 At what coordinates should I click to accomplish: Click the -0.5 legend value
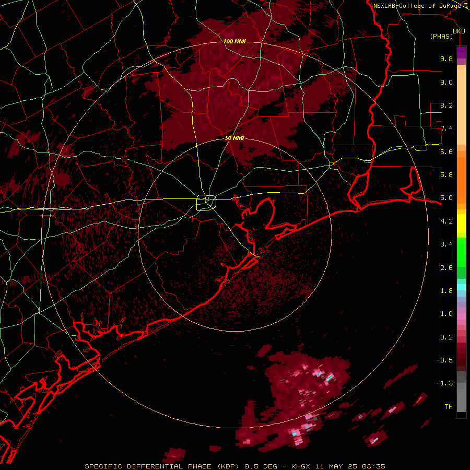[444, 360]
